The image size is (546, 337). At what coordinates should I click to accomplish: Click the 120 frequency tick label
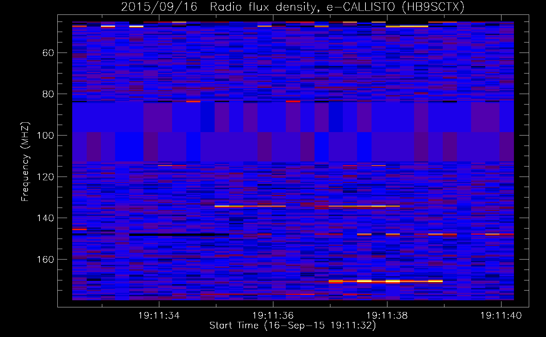(45, 177)
